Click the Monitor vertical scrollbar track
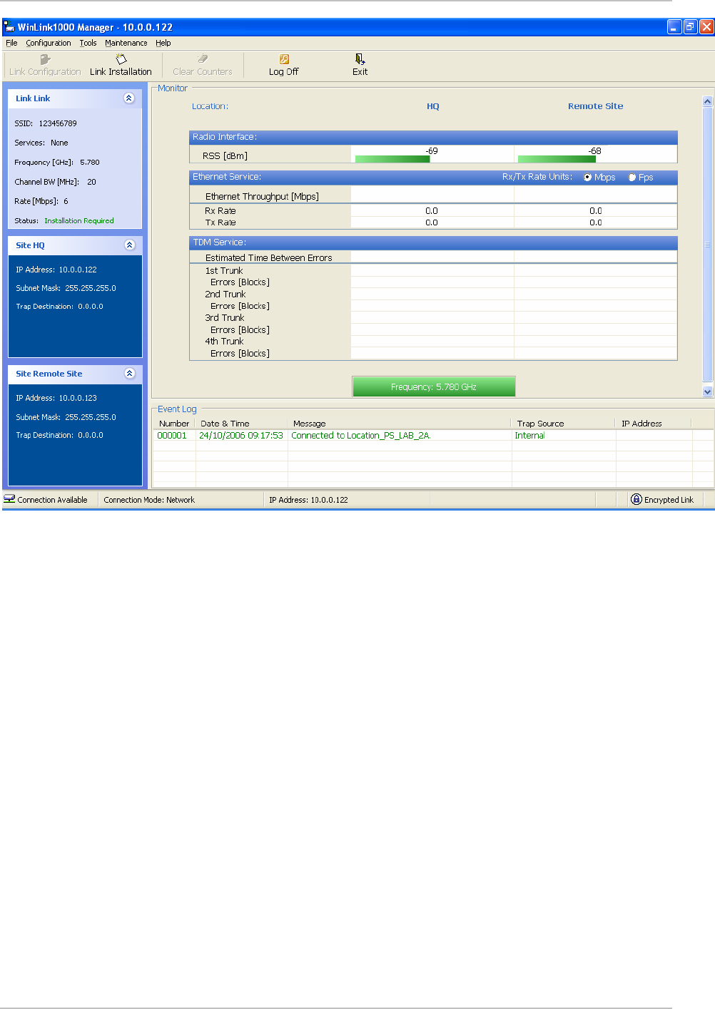This screenshot has width=715, height=1009. click(708, 246)
